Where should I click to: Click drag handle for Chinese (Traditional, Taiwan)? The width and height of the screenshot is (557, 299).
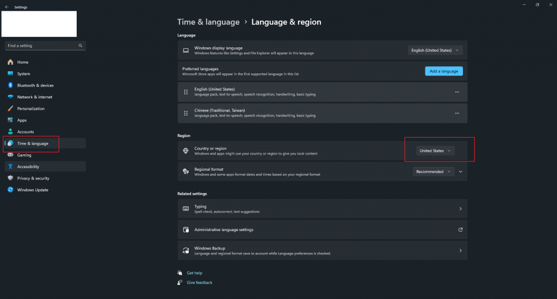coord(186,113)
